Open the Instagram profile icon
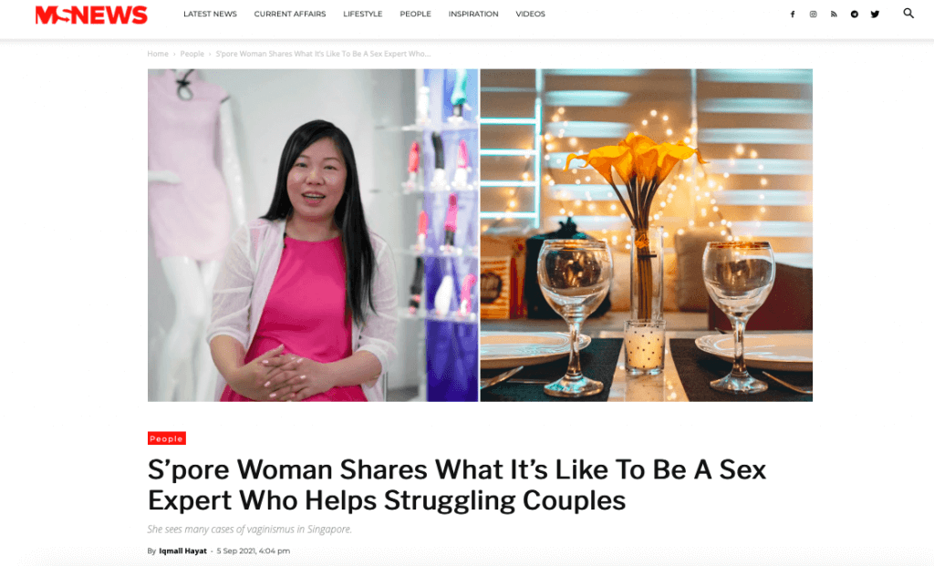Viewport: 934px width, 566px height. (813, 15)
